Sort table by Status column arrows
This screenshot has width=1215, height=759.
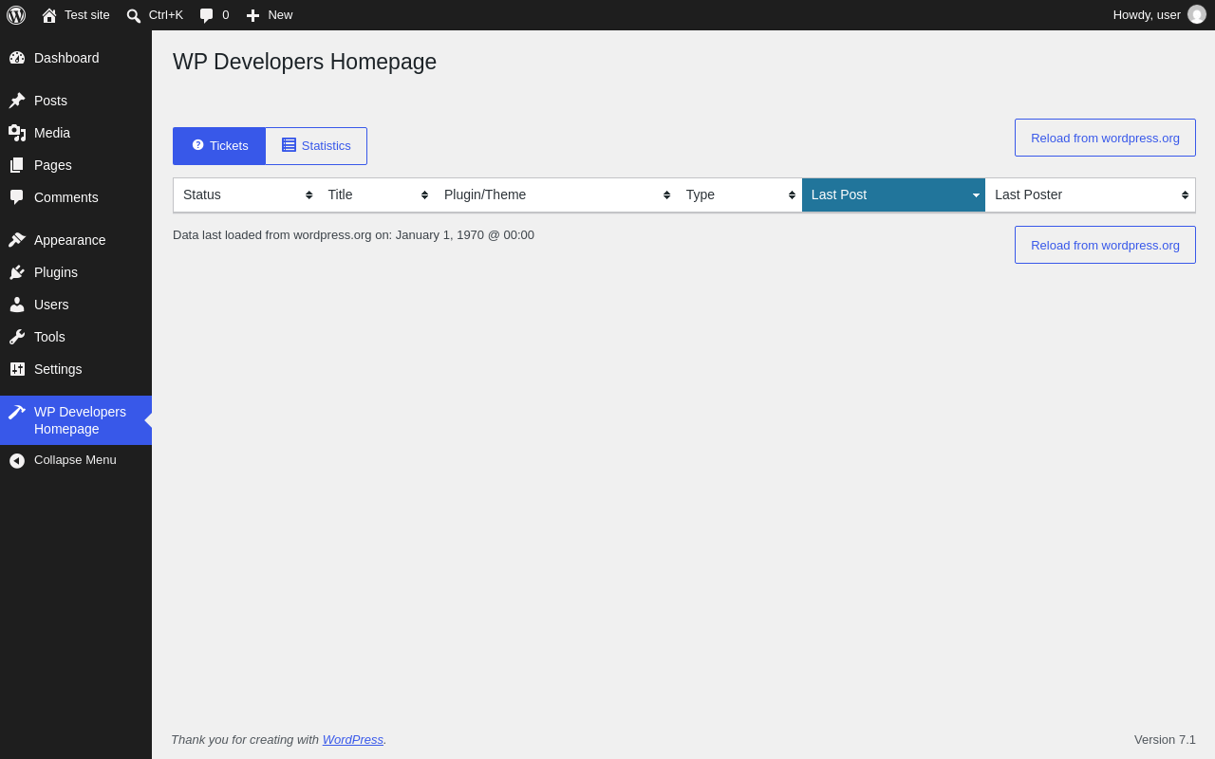309,194
